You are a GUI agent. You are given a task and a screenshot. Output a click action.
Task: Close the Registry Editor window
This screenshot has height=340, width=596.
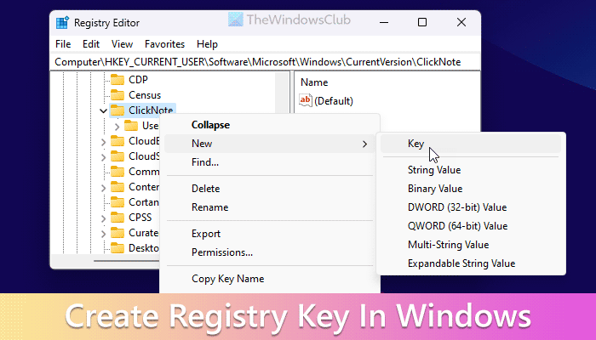coord(461,22)
